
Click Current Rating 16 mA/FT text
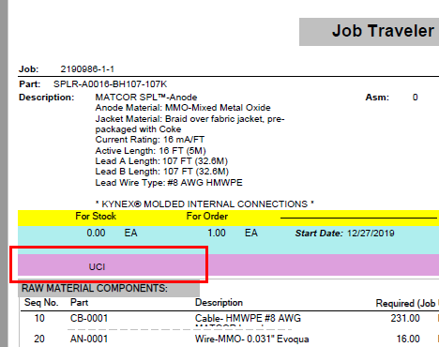click(x=150, y=140)
